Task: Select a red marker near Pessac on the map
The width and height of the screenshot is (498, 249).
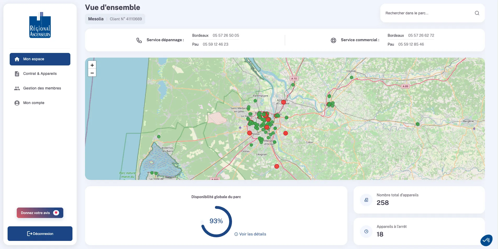Action: [249, 133]
